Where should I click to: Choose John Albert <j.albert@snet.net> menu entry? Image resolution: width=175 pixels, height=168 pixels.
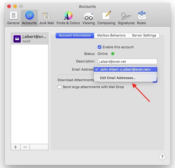tap(125, 69)
